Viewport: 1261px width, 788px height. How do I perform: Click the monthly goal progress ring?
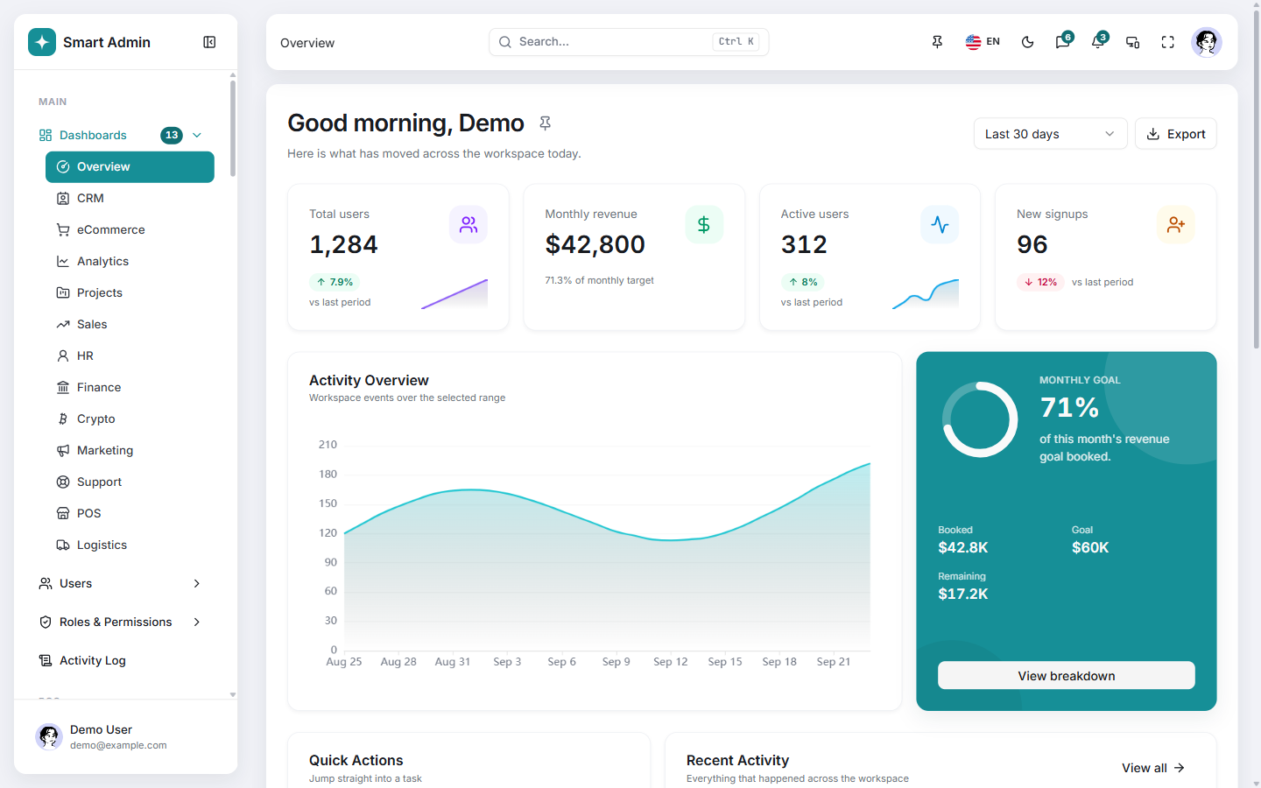tap(980, 419)
